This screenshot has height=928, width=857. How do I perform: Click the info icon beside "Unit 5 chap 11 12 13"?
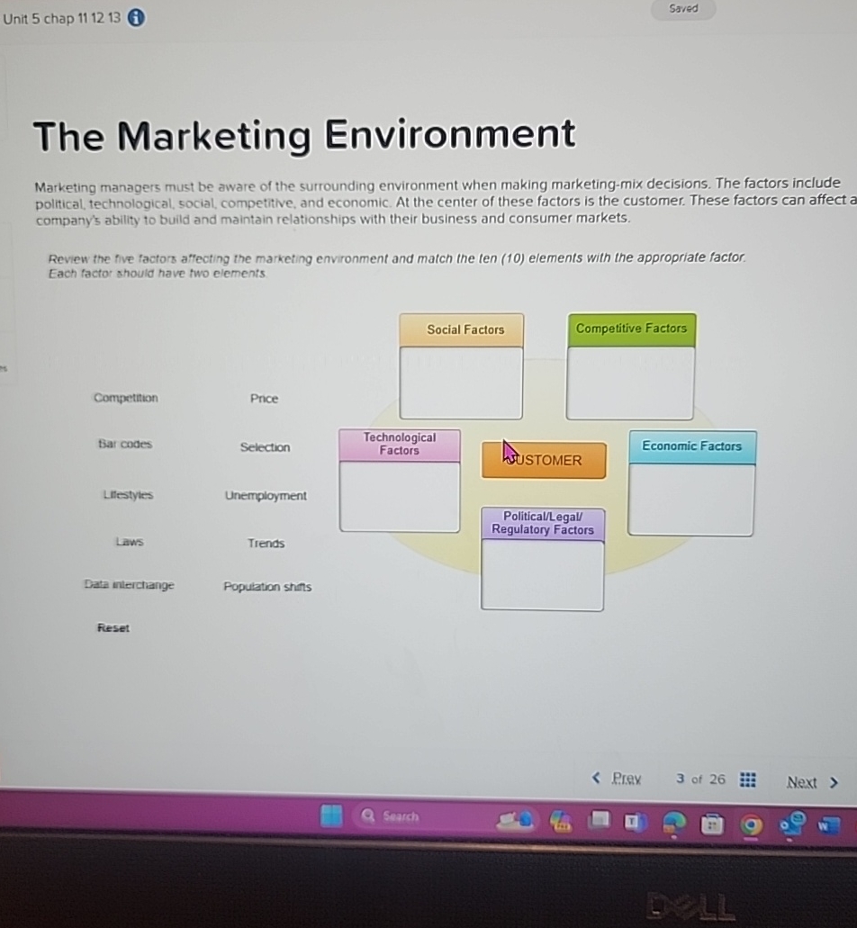click(135, 17)
